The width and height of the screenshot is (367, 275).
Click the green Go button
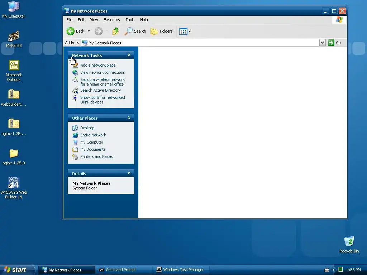point(335,43)
